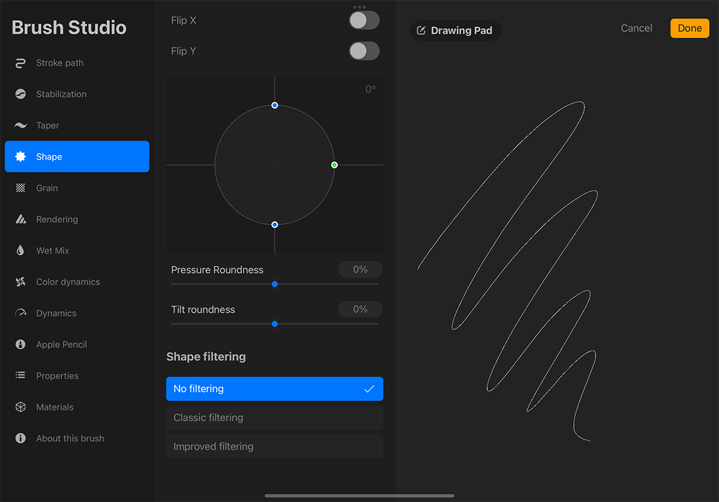Screen dimensions: 719x502
Task: Open the Color dynamics settings
Action: [68, 282]
